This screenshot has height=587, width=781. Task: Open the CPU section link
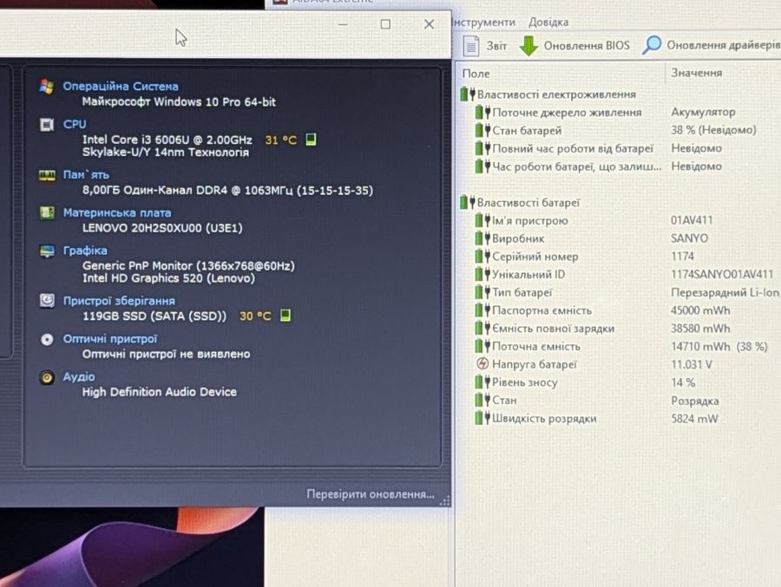tap(75, 124)
